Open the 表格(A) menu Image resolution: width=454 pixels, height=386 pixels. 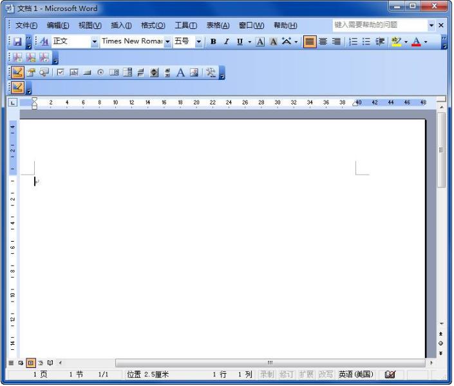(x=218, y=26)
